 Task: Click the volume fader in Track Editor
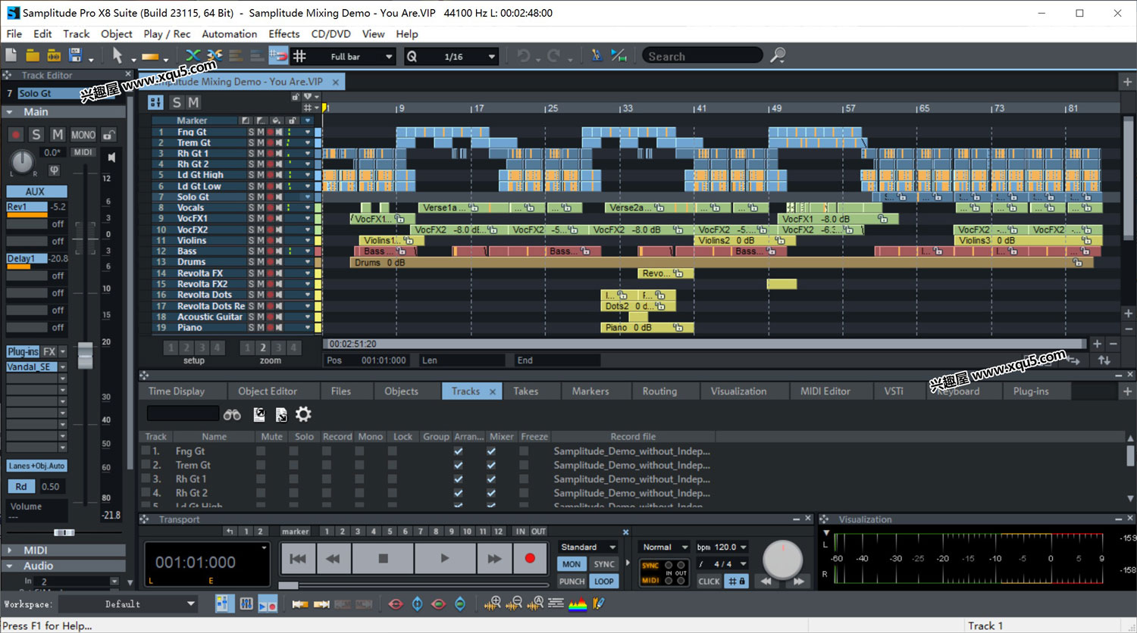click(85, 355)
